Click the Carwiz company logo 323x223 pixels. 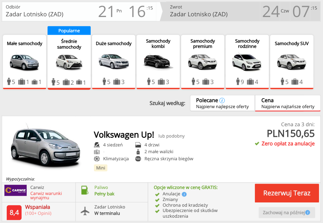pos(16,190)
